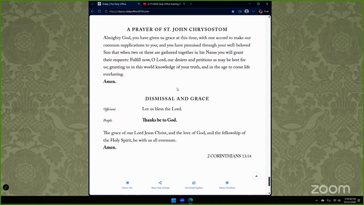Toggle the favorite star for this page
Viewport: 364px width, 205px height.
(233, 11)
